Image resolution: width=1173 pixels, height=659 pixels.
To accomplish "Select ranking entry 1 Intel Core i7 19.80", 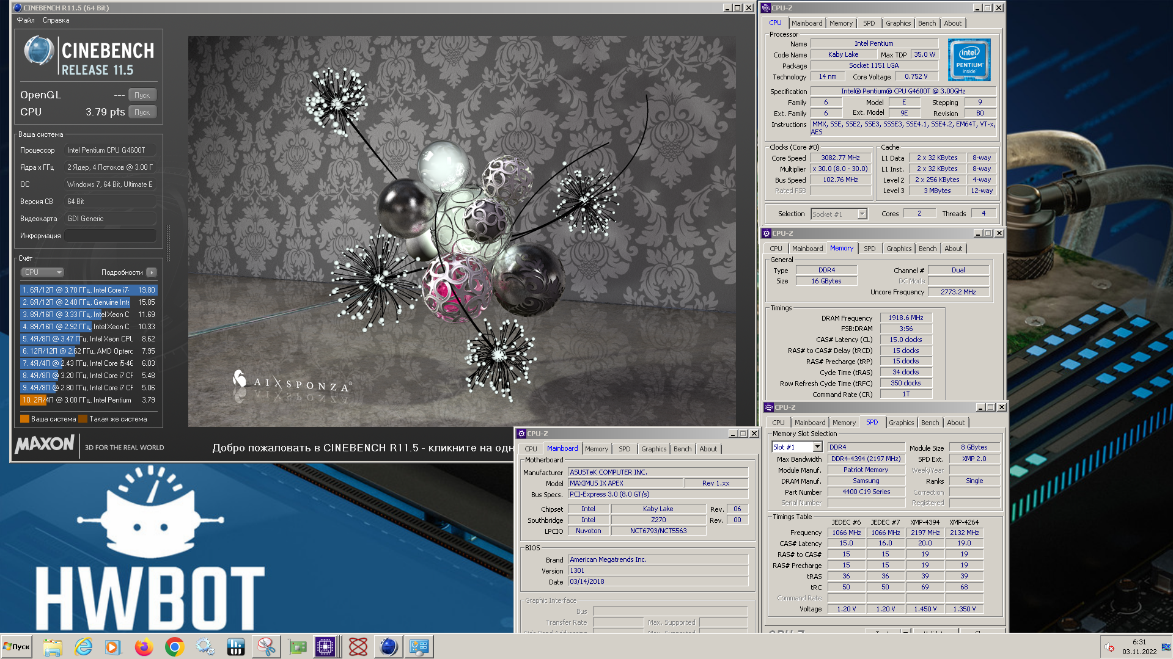I will (x=89, y=290).
